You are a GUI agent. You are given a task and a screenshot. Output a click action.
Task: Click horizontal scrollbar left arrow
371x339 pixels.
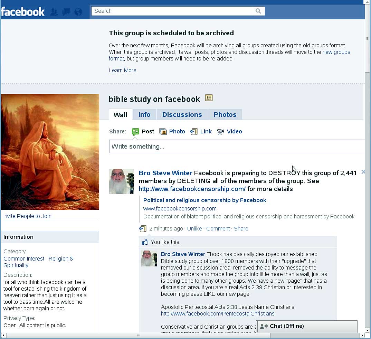pos(3,336)
